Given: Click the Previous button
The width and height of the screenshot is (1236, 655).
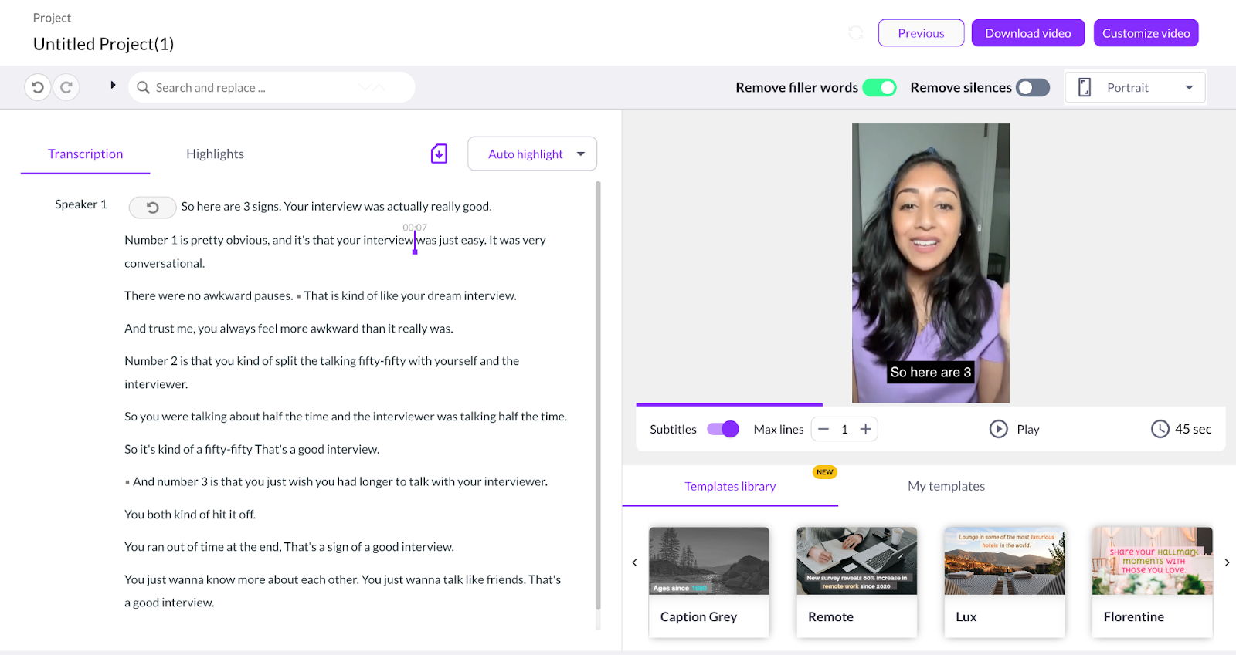Looking at the screenshot, I should coord(921,33).
